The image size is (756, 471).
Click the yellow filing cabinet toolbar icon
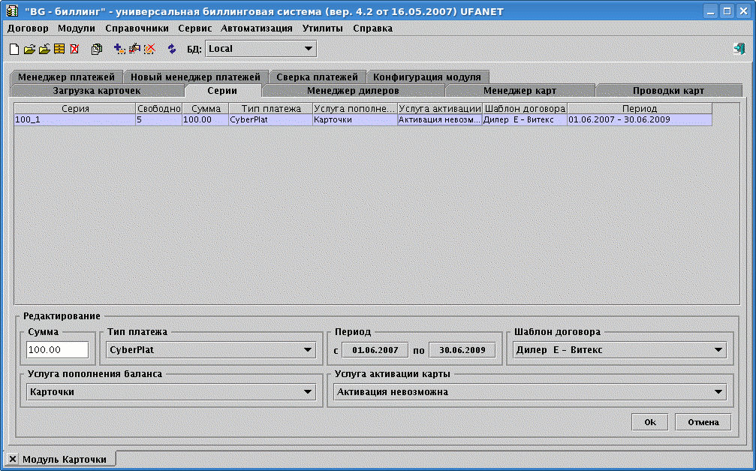(x=59, y=49)
